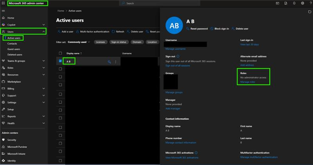The height and width of the screenshot is (165, 313).
Task: Open settings gear in top bar
Action: 302,3
